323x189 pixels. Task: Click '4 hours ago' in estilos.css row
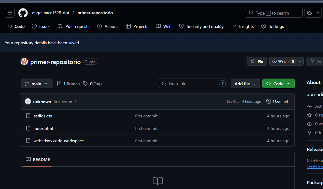click(278, 116)
